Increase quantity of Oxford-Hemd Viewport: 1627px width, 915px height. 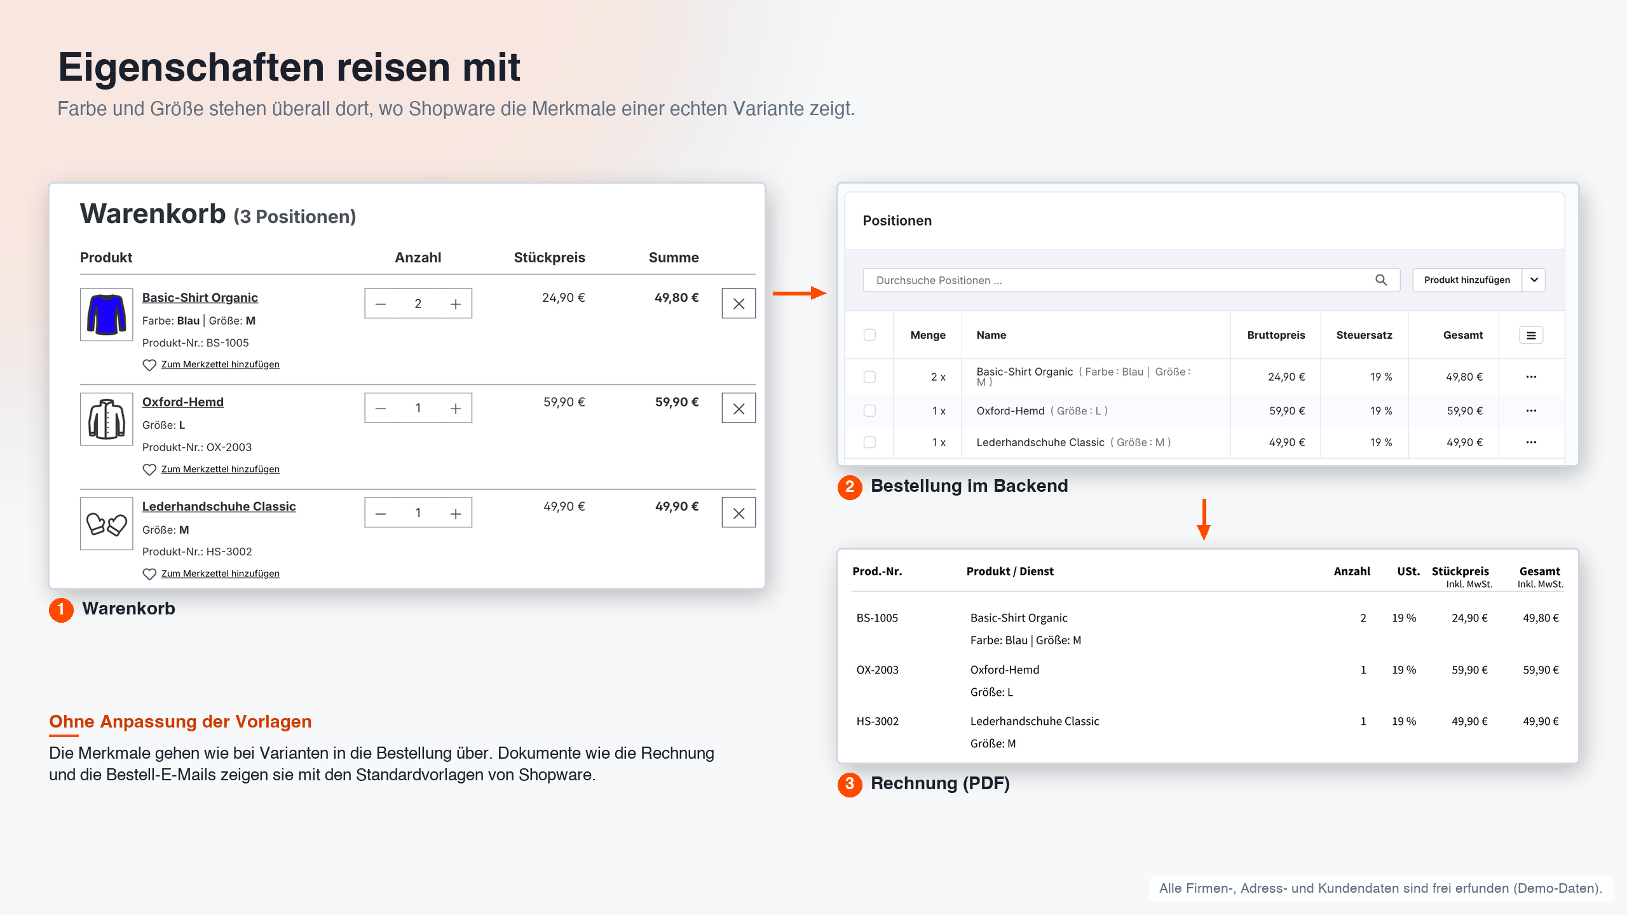[456, 409]
